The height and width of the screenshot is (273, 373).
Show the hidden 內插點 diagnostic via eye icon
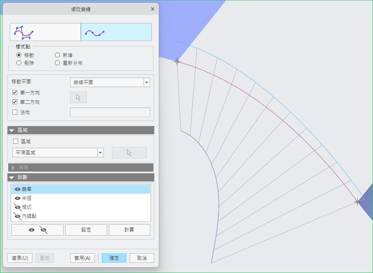point(18,216)
